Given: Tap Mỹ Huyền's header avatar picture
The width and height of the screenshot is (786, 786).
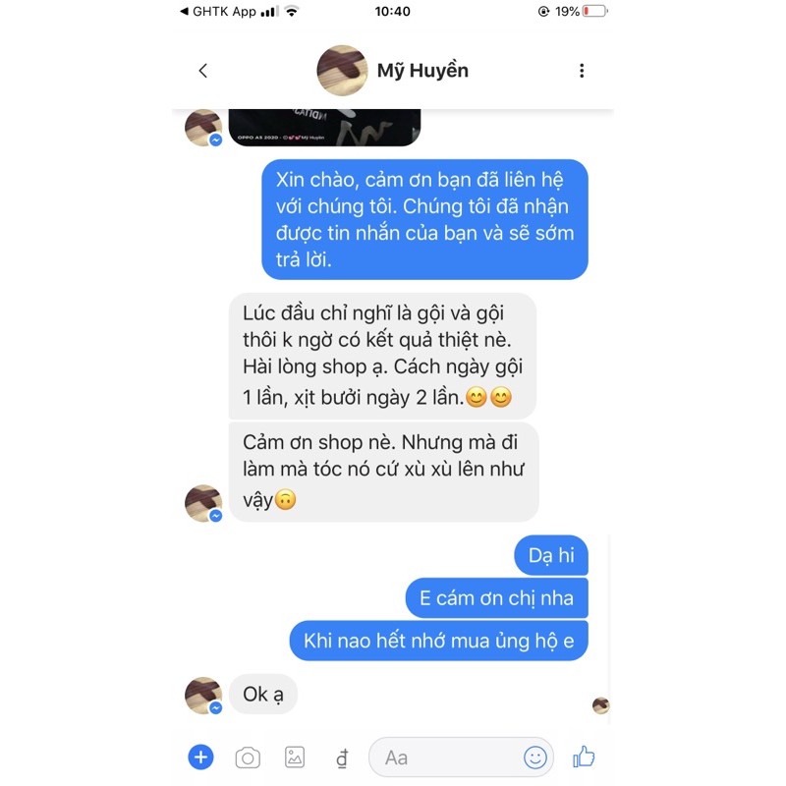Looking at the screenshot, I should 342,70.
